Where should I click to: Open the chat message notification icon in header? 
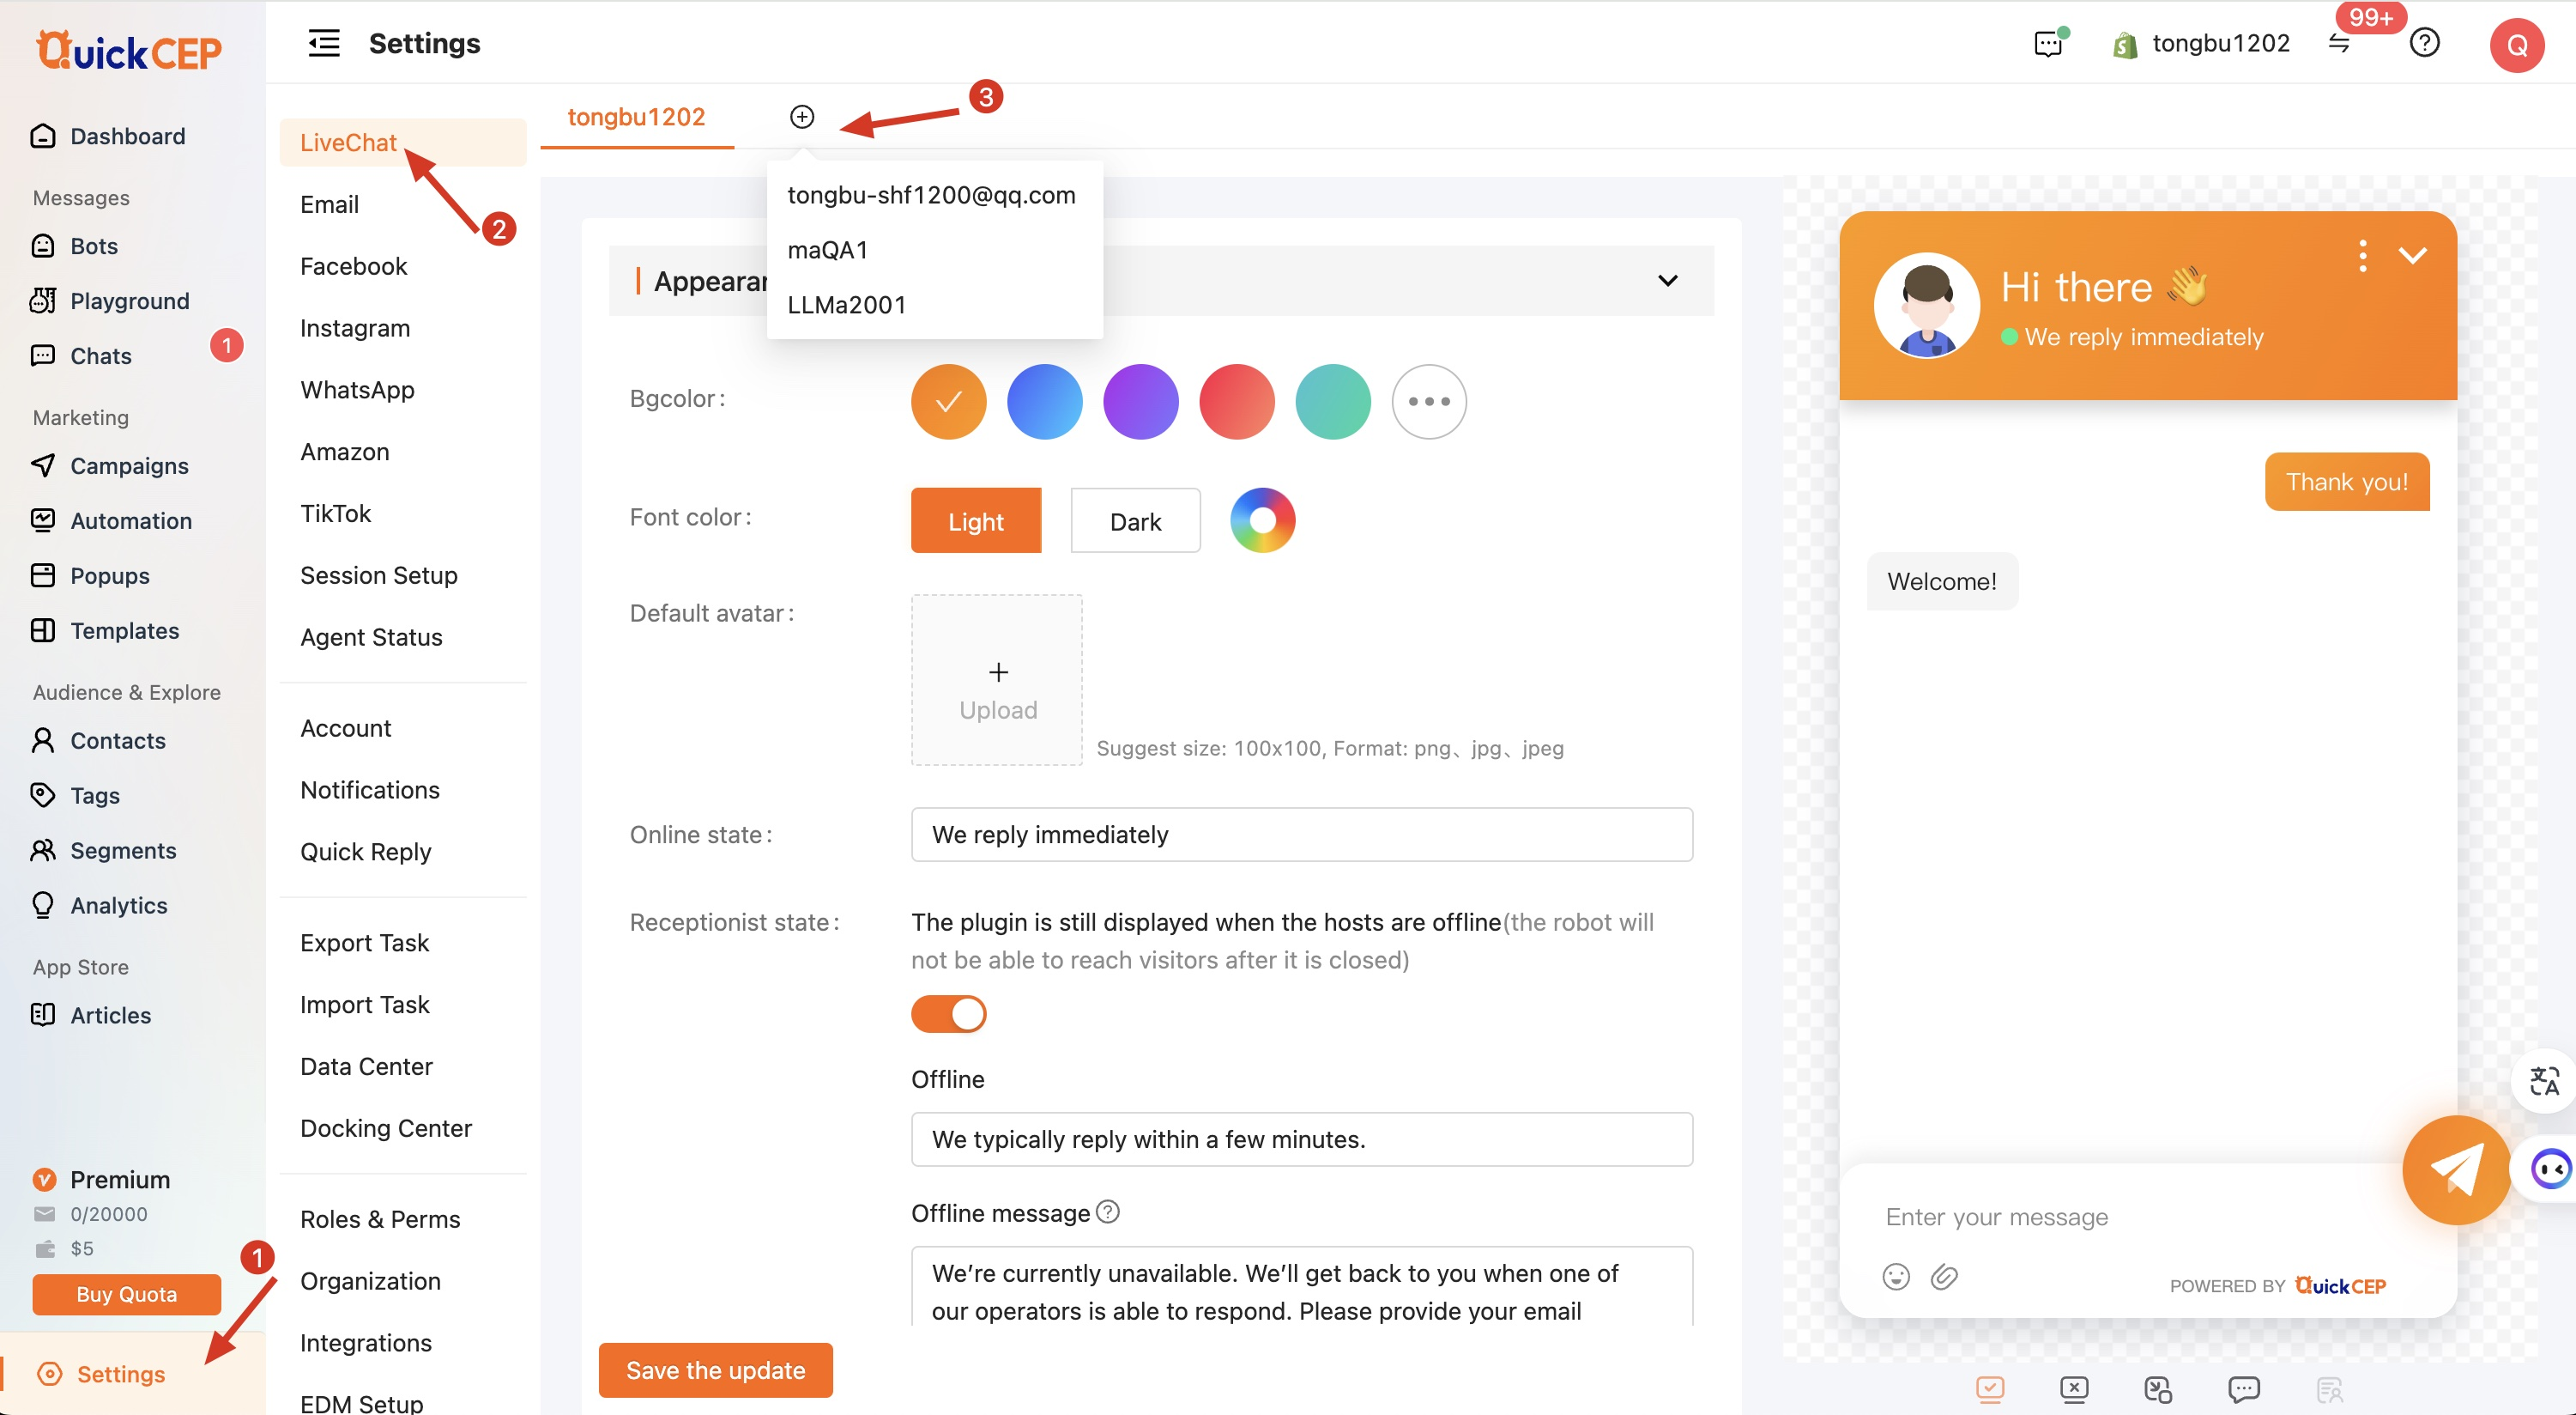(x=2048, y=43)
